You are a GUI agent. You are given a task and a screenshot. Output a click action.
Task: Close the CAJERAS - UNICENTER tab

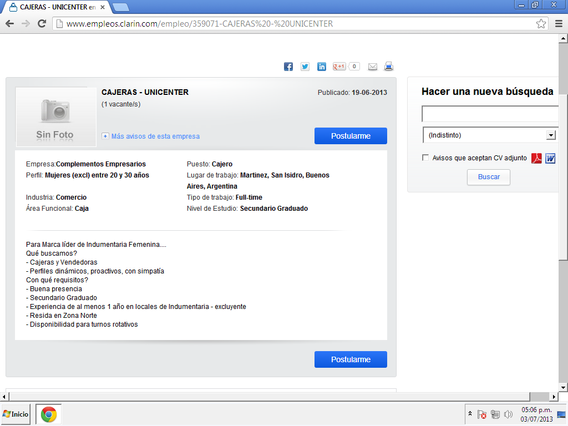(x=103, y=7)
